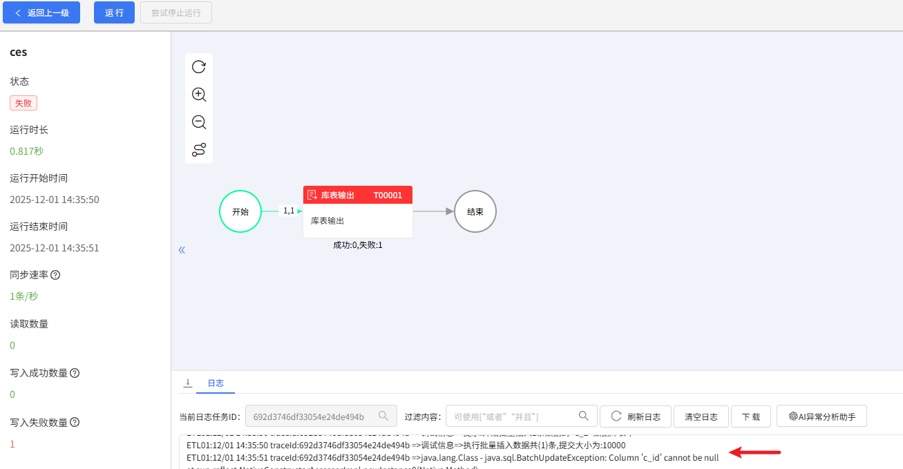Click the 开始 start node
The height and width of the screenshot is (469, 903).
click(240, 211)
